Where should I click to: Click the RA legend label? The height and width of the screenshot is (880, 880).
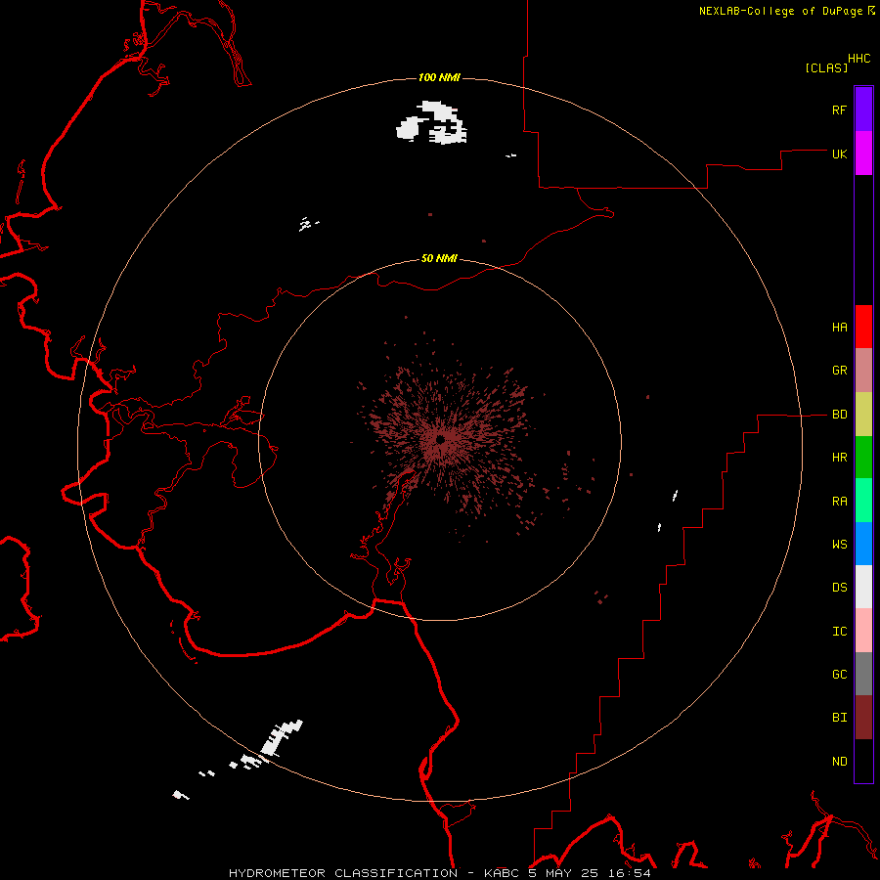839,502
